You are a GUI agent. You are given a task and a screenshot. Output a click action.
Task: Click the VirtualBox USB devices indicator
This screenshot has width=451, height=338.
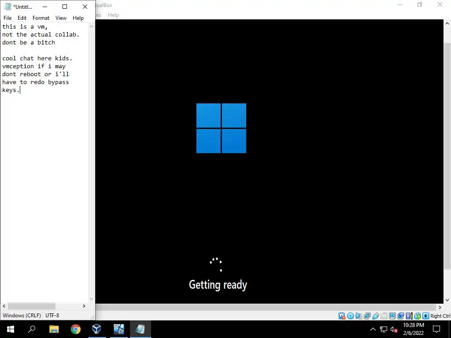(x=375, y=316)
